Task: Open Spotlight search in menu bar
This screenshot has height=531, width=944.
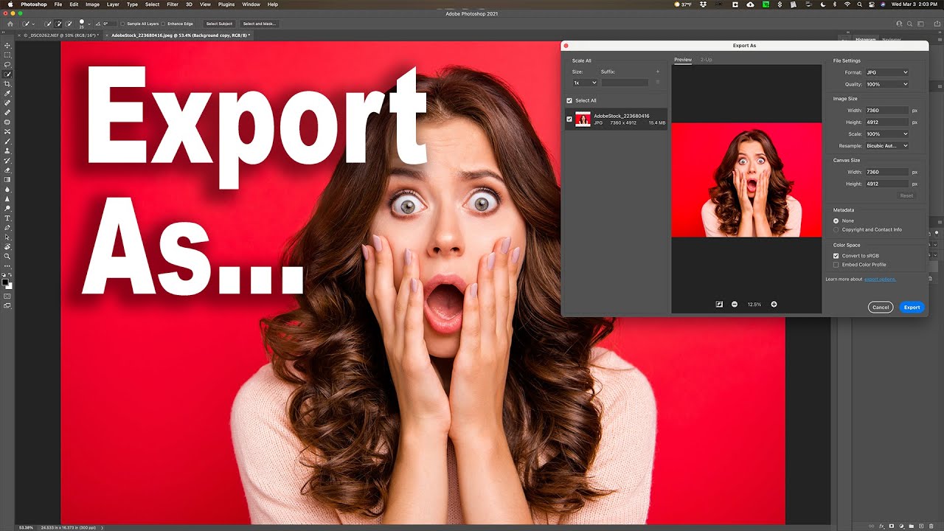Action: click(x=859, y=4)
